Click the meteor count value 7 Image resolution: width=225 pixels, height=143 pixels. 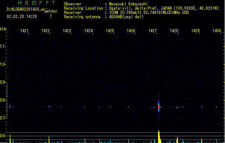pyautogui.click(x=51, y=16)
